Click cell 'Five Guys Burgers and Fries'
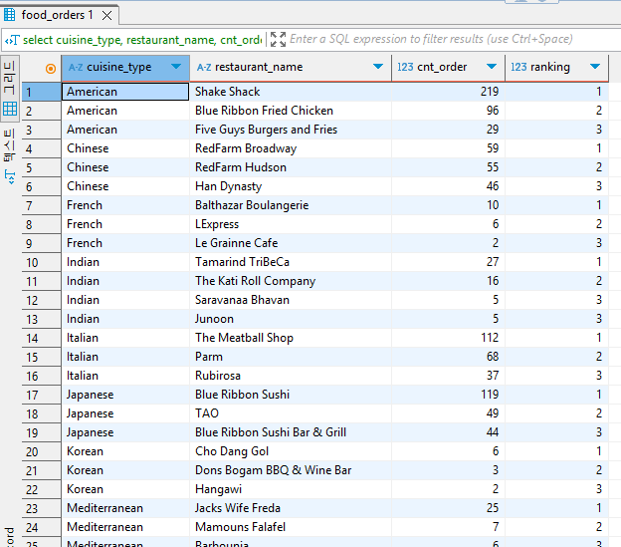Screen dimensions: 621x547 coord(291,130)
